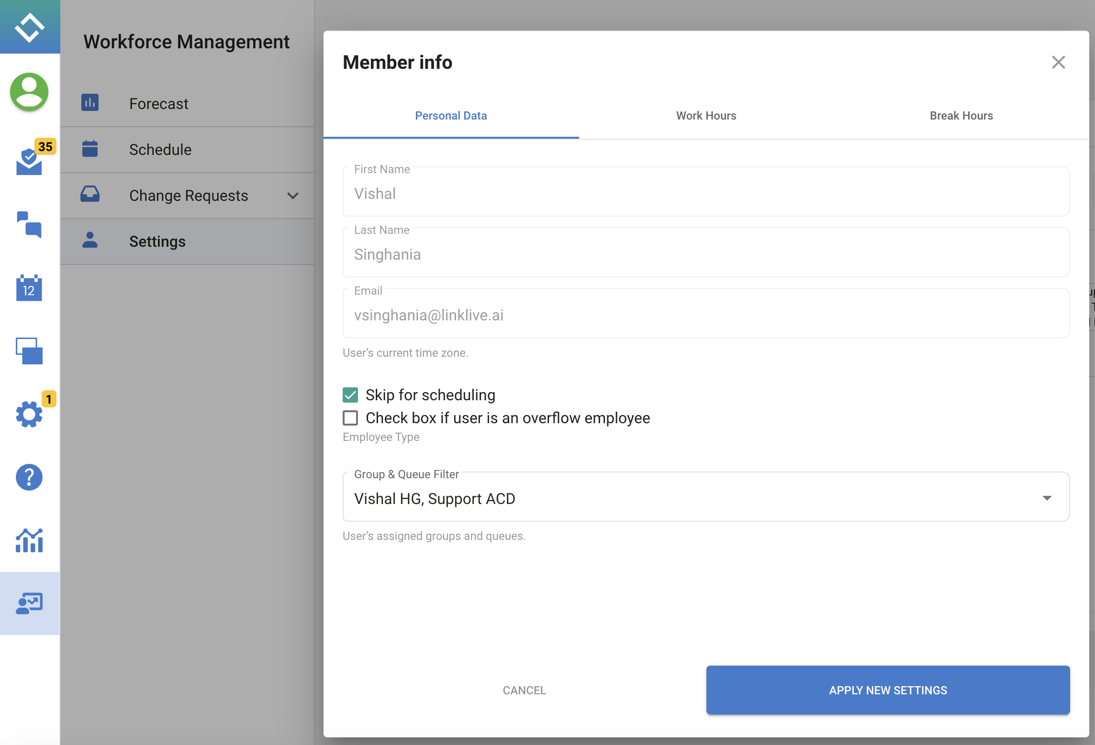The image size is (1095, 745).
Task: Open the Schedule menu item
Action: click(160, 150)
